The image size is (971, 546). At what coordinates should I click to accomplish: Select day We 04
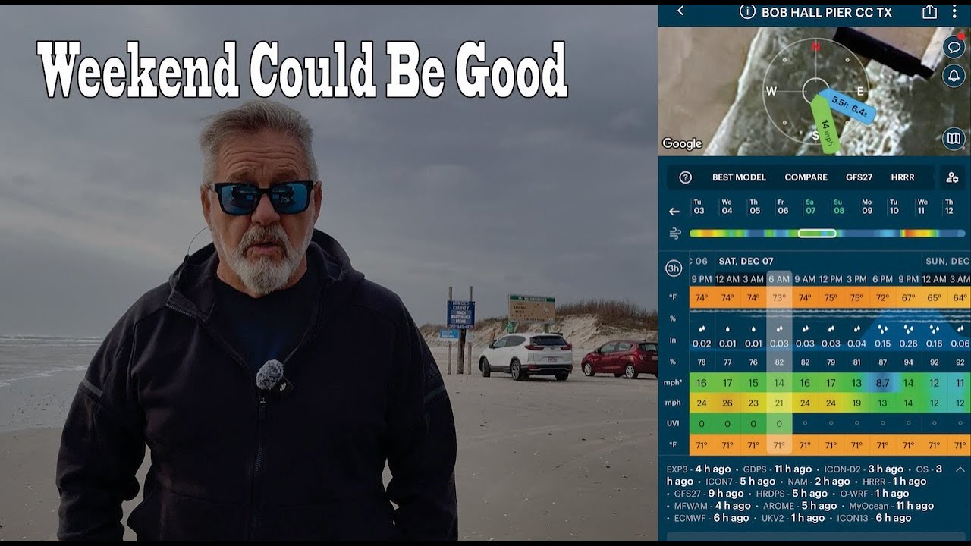(x=727, y=207)
